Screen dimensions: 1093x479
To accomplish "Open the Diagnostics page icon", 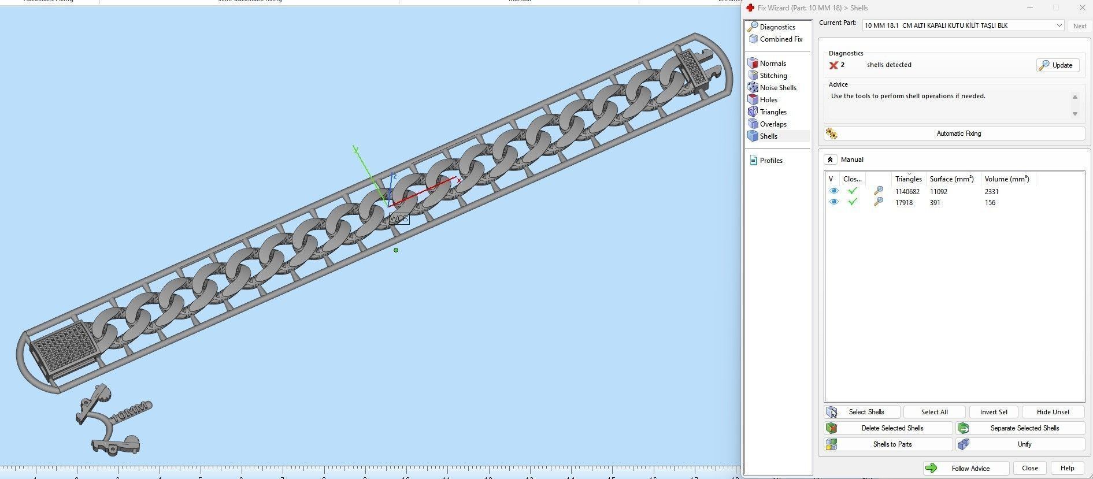I will [x=753, y=27].
